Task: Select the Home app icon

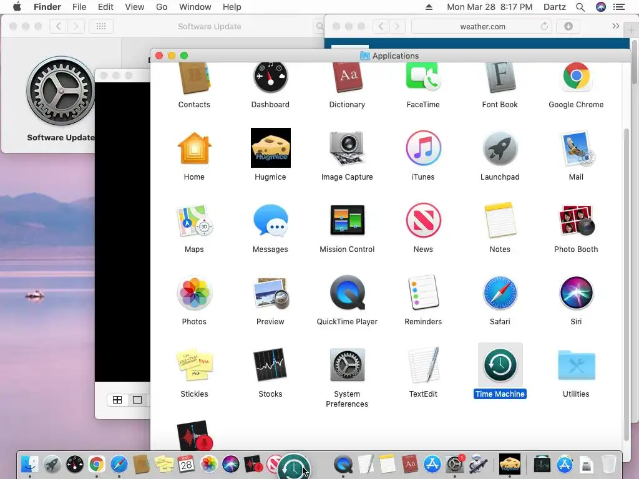Action: point(194,148)
